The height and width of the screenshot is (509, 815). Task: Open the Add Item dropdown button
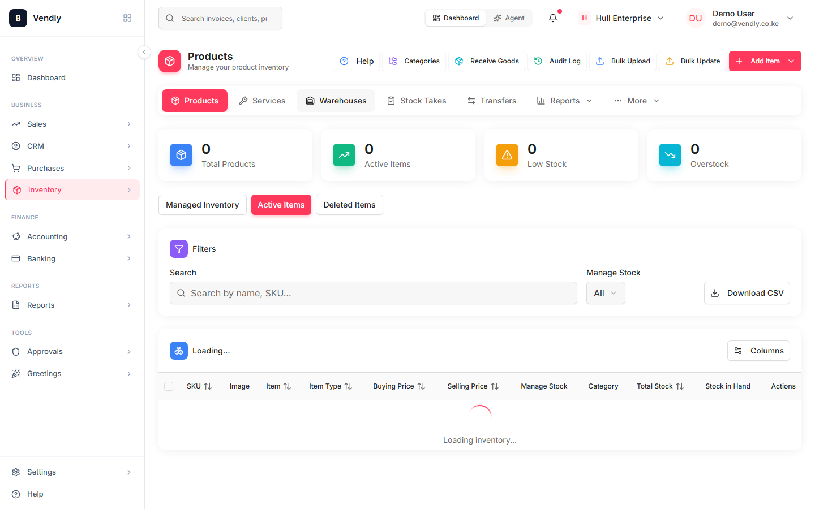tap(765, 61)
